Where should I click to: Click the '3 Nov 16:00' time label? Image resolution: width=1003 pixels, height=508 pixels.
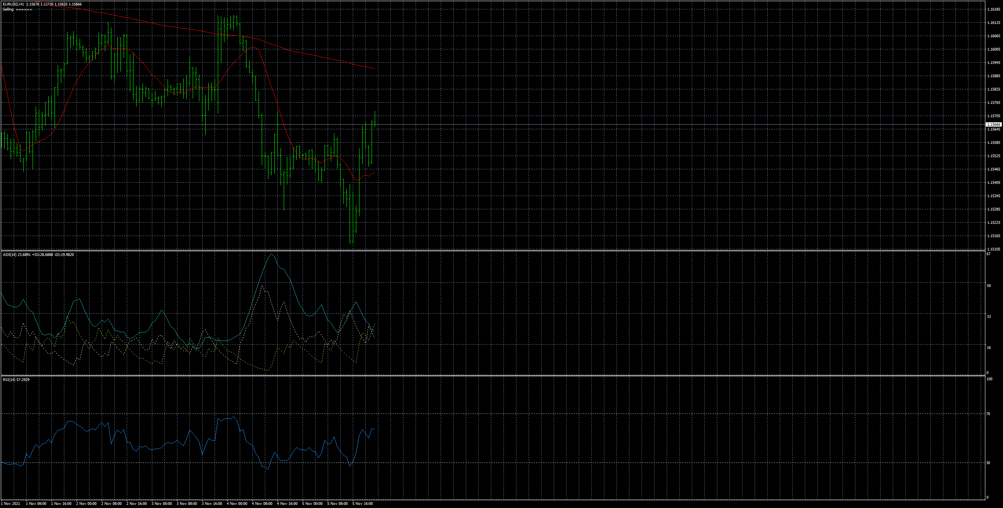coord(212,504)
